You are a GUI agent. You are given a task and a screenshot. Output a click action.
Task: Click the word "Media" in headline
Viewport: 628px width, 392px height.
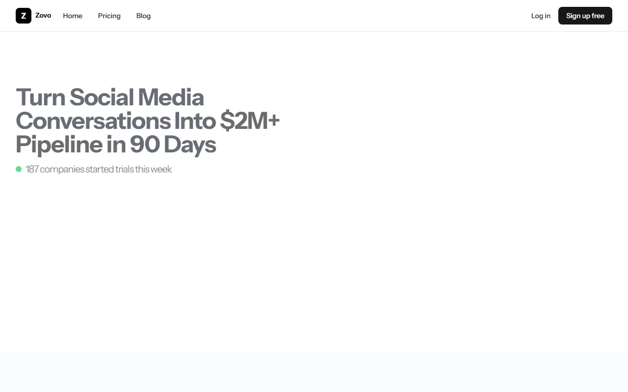tap(170, 97)
